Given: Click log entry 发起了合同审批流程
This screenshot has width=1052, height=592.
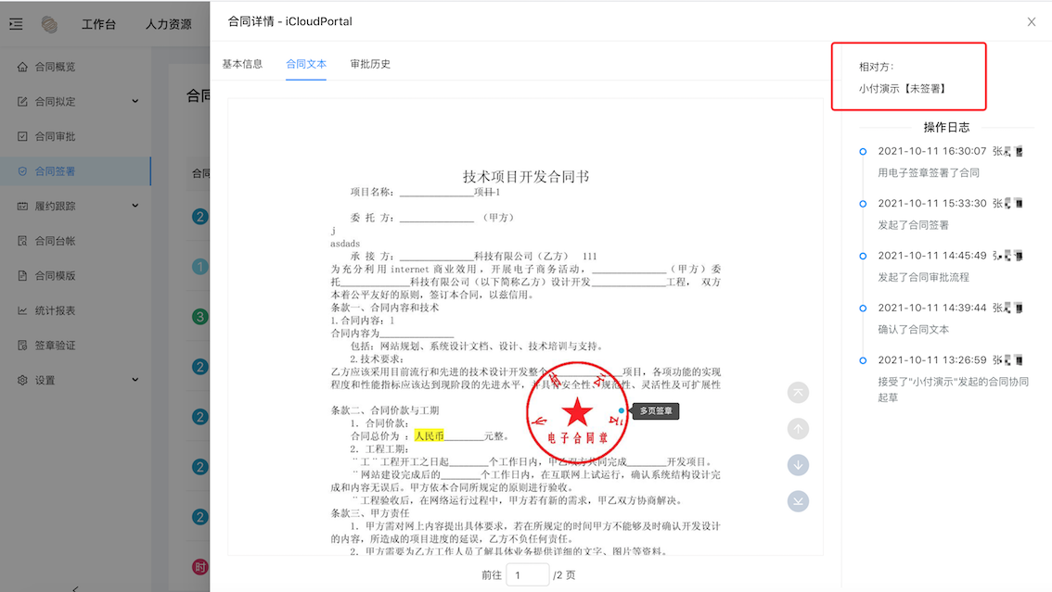Looking at the screenshot, I should [923, 277].
